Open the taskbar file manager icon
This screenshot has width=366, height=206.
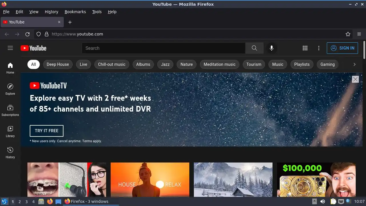pos(41,201)
